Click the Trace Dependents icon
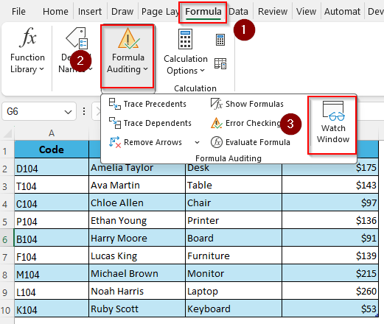Screen dimensions: 384x324 click(115, 123)
